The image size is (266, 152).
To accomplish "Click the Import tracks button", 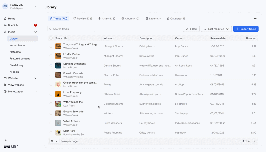I will (x=246, y=29).
